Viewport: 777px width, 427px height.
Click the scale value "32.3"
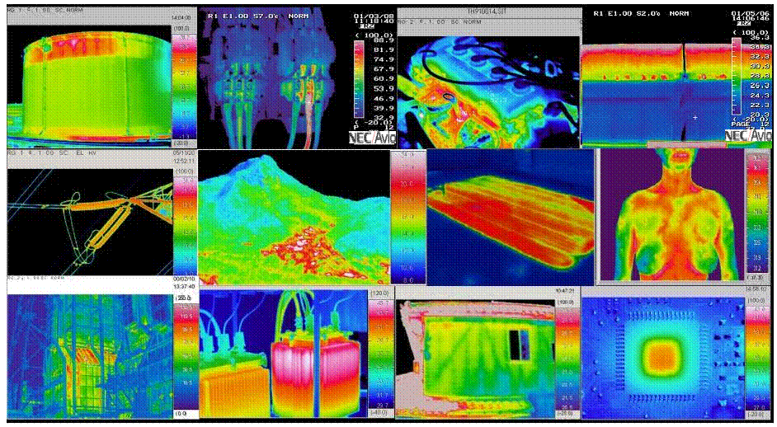coord(761,57)
